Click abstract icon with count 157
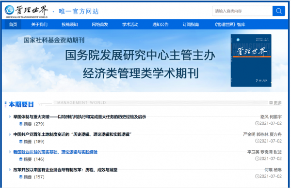 coord(20,177)
